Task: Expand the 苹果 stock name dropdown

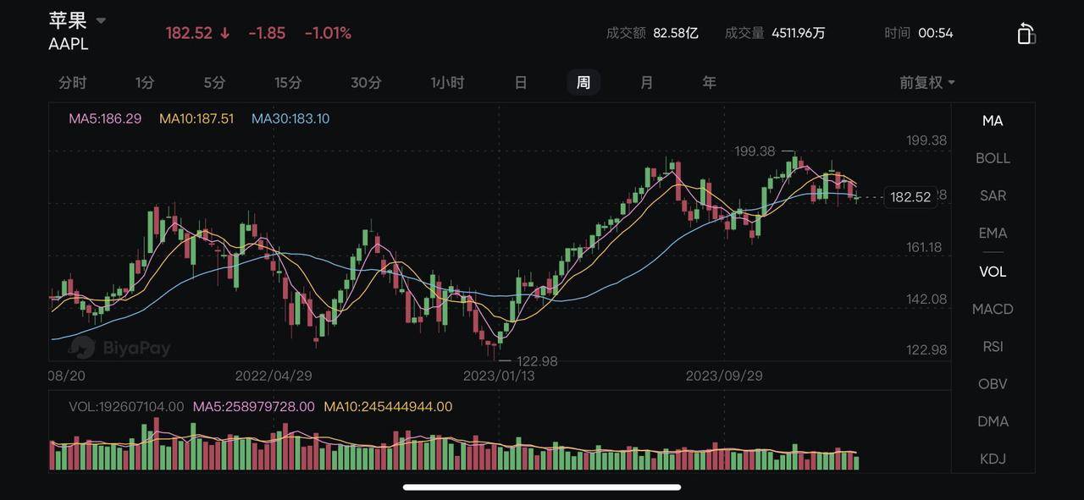Action: (x=101, y=20)
